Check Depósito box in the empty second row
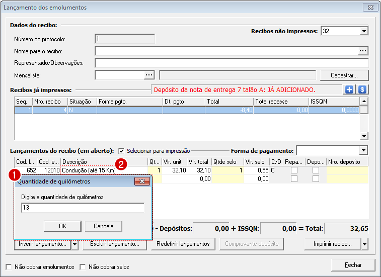The image size is (381, 277). [x=316, y=179]
